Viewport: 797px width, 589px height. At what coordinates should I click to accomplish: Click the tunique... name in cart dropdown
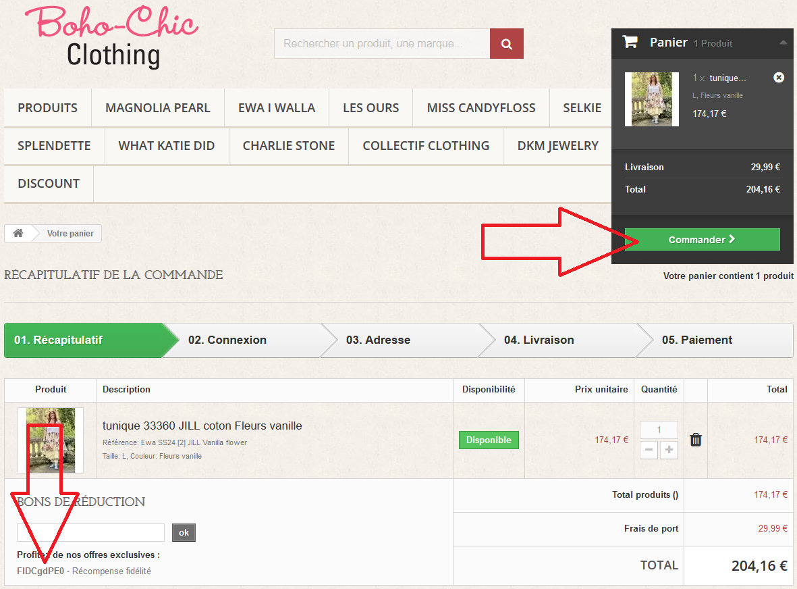click(728, 78)
